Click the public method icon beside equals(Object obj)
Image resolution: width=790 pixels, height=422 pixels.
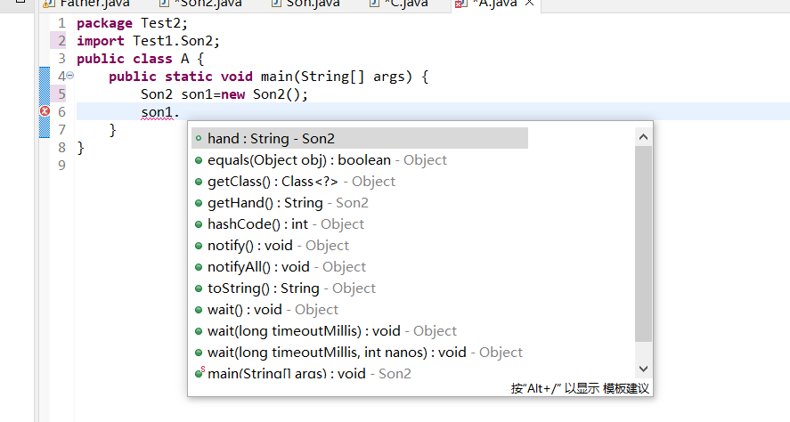click(x=199, y=160)
